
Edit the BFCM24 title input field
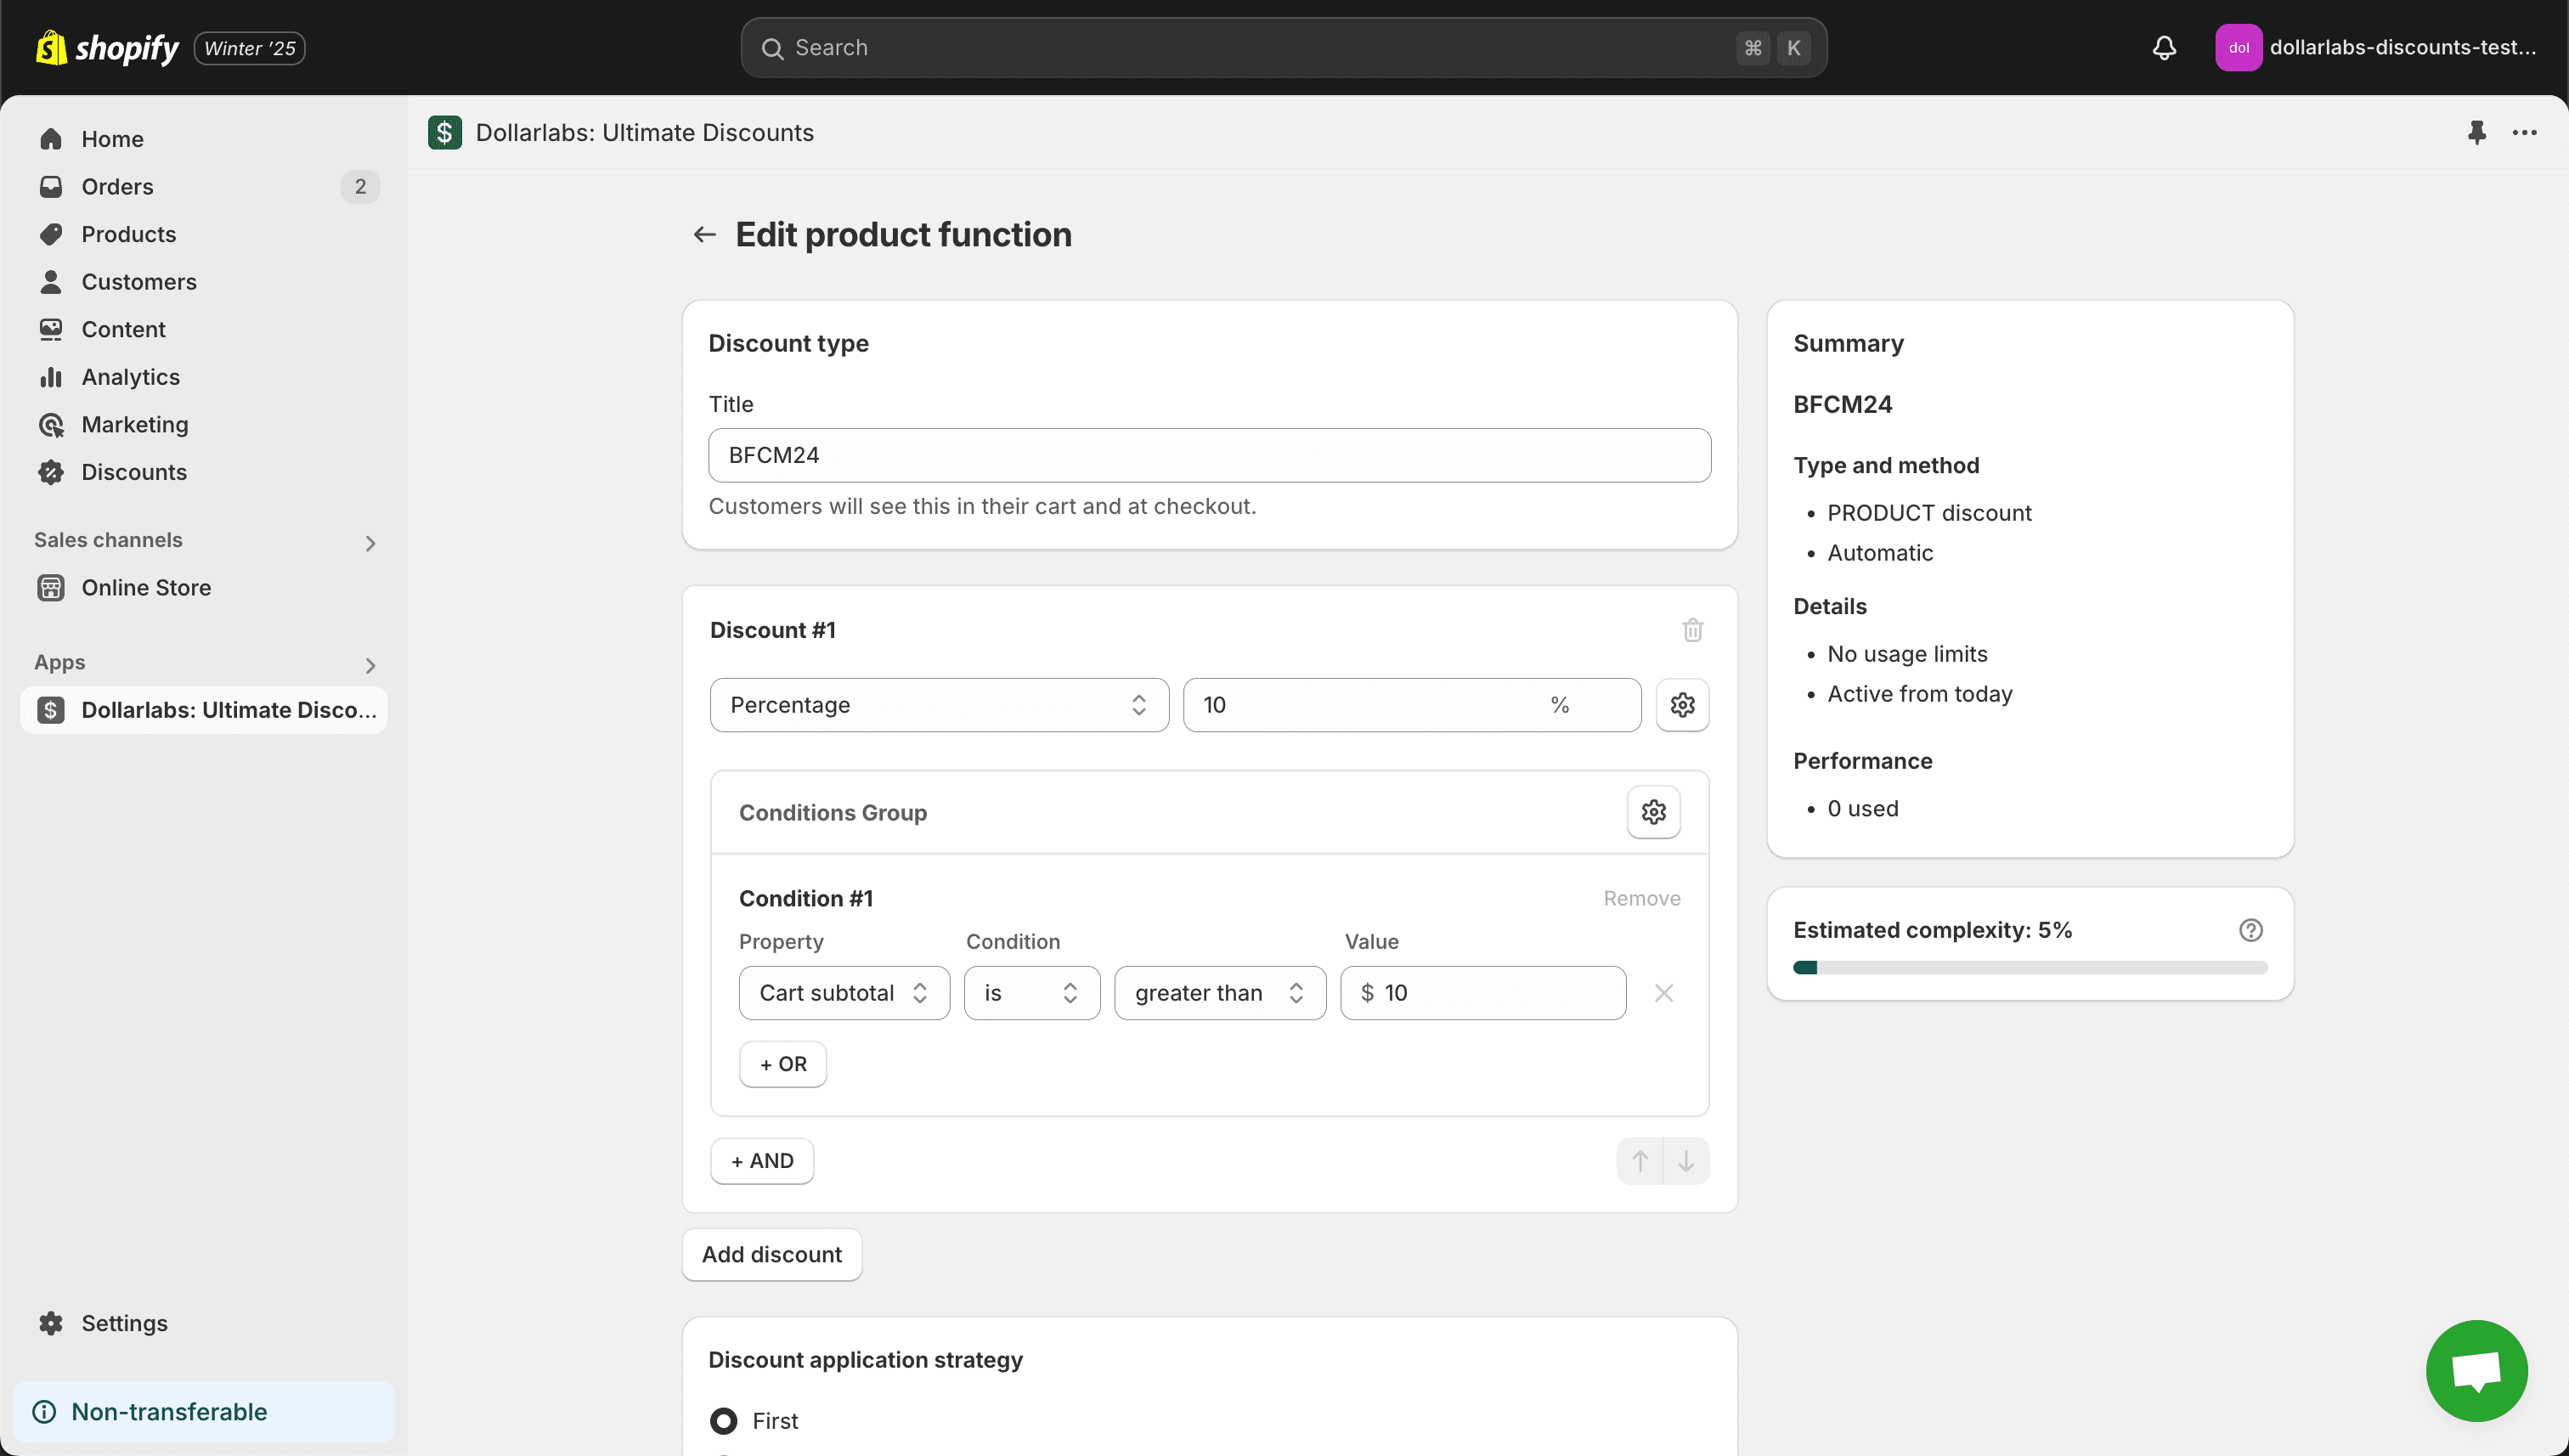pyautogui.click(x=1209, y=454)
